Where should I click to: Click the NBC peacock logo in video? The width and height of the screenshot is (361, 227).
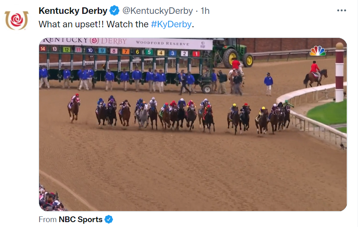317,51
